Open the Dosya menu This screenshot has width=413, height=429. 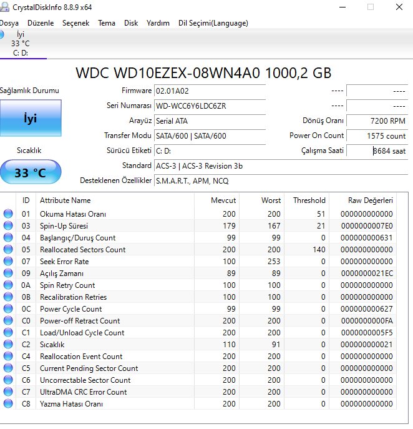pos(9,23)
